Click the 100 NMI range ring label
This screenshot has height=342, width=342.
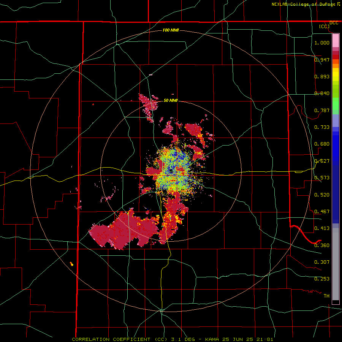pyautogui.click(x=171, y=30)
